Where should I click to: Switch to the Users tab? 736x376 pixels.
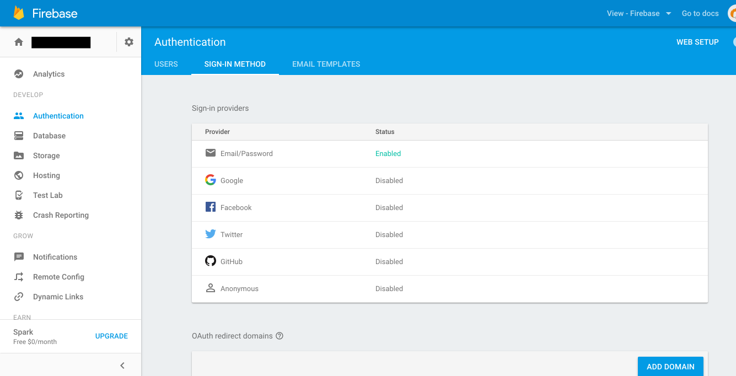(x=166, y=64)
